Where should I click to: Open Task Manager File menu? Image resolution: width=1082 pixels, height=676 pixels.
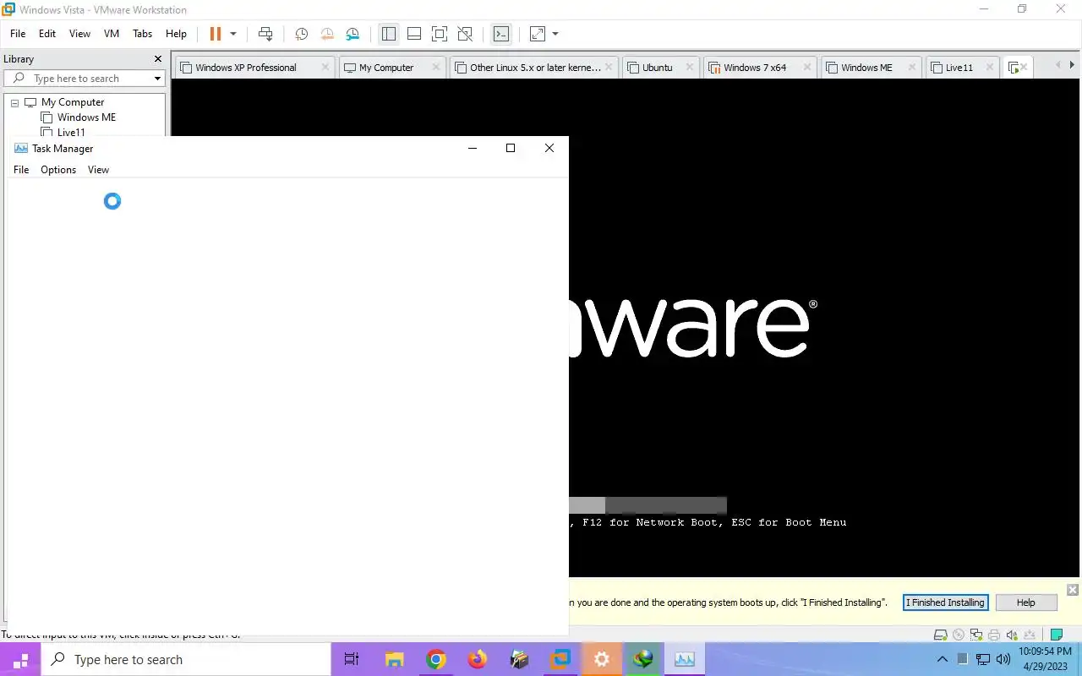pyautogui.click(x=21, y=170)
